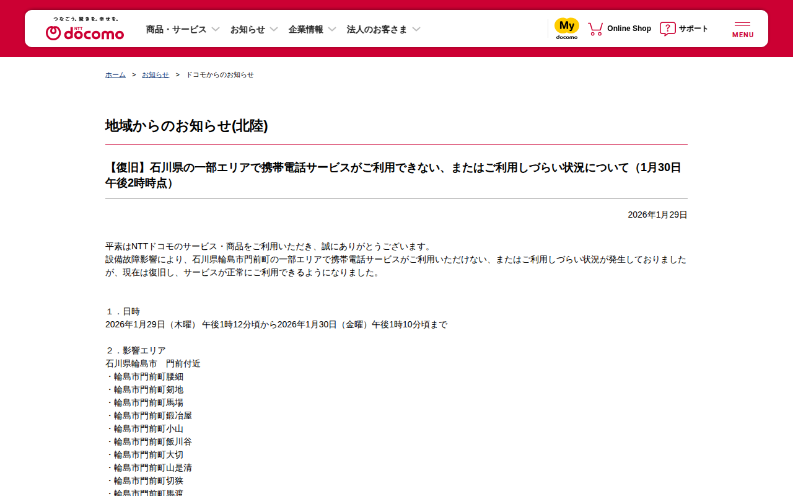This screenshot has height=496, width=793.
Task: Open the My docomo icon
Action: click(x=566, y=29)
